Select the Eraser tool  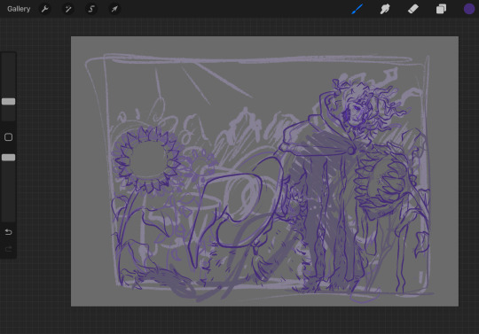pos(413,9)
